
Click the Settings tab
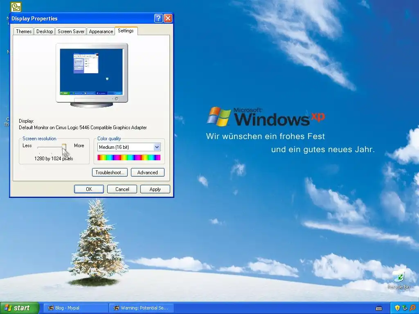126,31
